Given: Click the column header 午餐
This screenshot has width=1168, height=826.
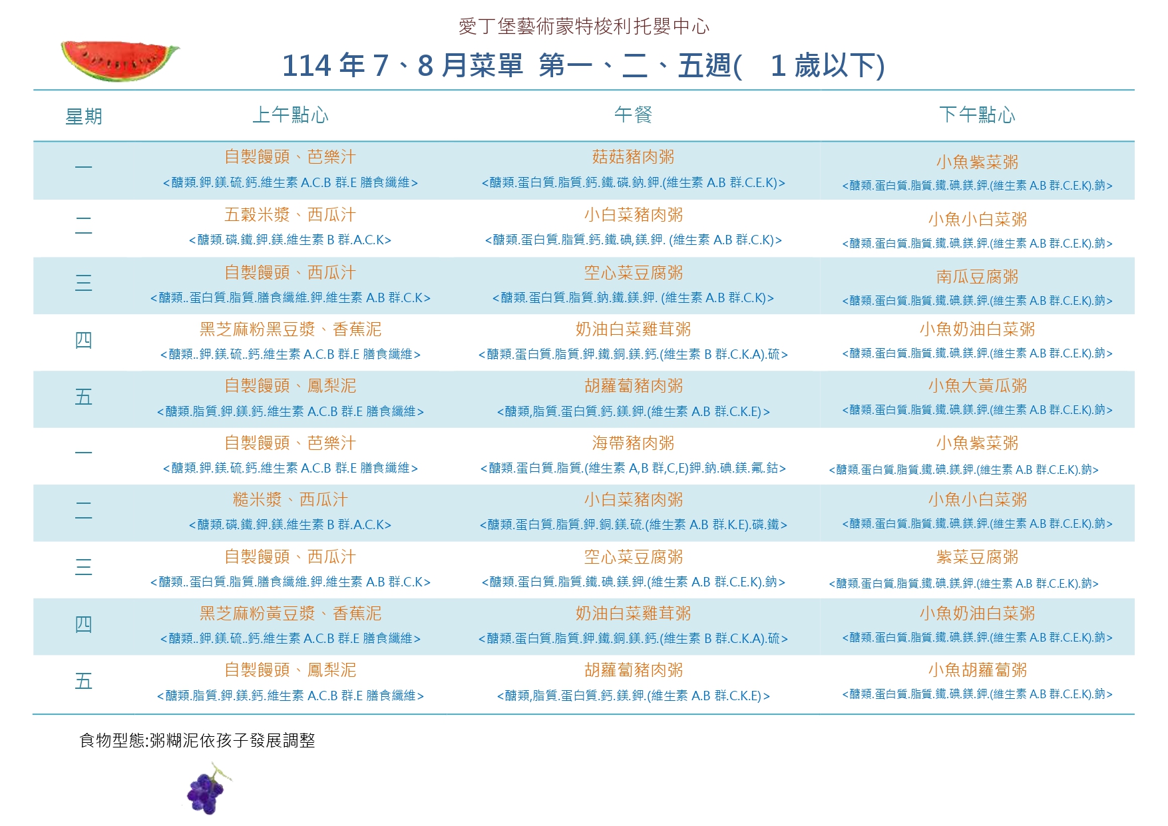Looking at the screenshot, I should point(633,115).
